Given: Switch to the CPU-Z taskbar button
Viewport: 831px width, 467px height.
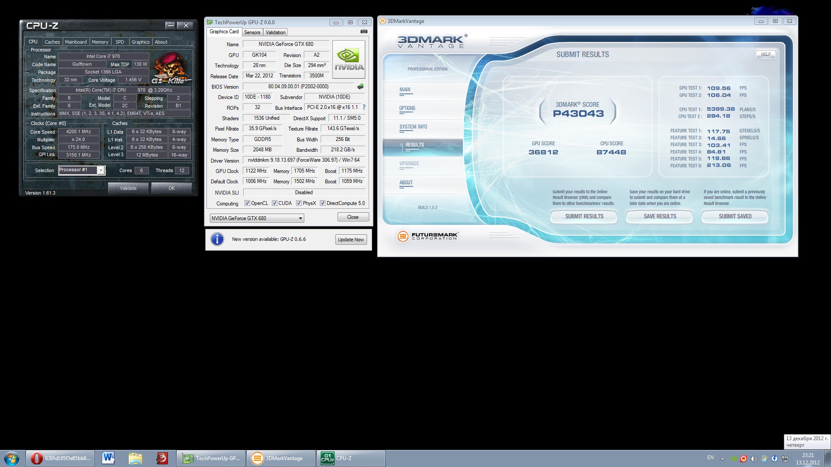Looking at the screenshot, I should 351,458.
